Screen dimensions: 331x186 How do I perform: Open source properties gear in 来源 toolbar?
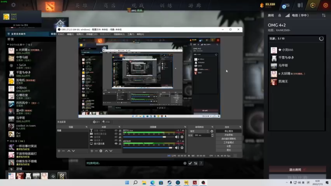(x=101, y=151)
